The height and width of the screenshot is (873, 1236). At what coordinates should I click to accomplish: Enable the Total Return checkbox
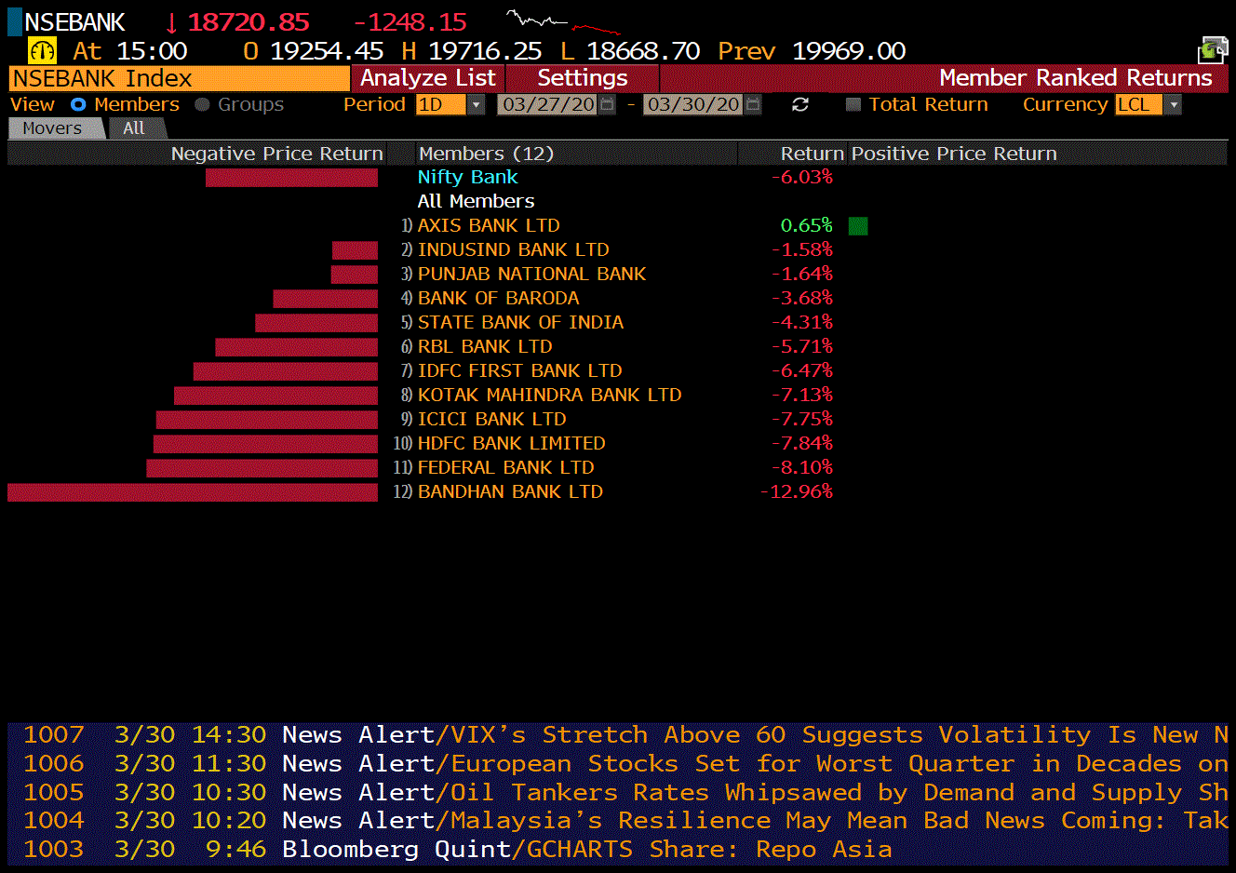click(853, 105)
